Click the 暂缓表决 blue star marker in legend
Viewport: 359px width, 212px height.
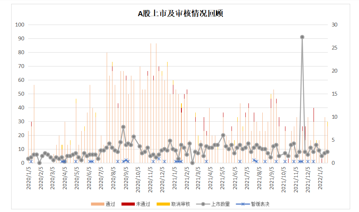click(x=243, y=204)
